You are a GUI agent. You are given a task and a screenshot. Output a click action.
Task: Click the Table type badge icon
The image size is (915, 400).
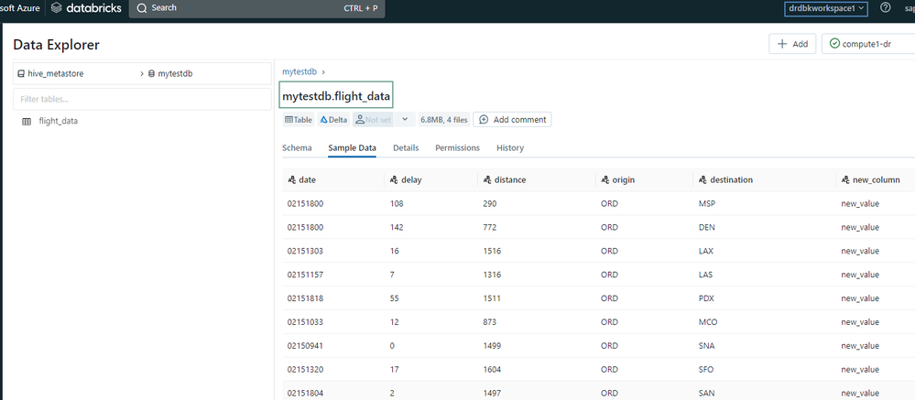289,120
